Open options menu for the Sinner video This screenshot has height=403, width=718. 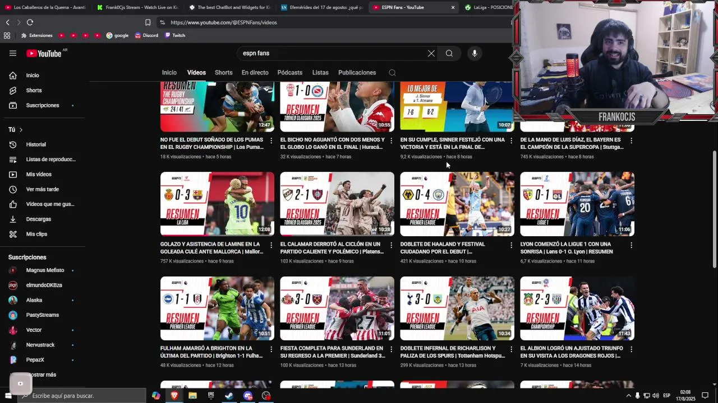pyautogui.click(x=511, y=140)
